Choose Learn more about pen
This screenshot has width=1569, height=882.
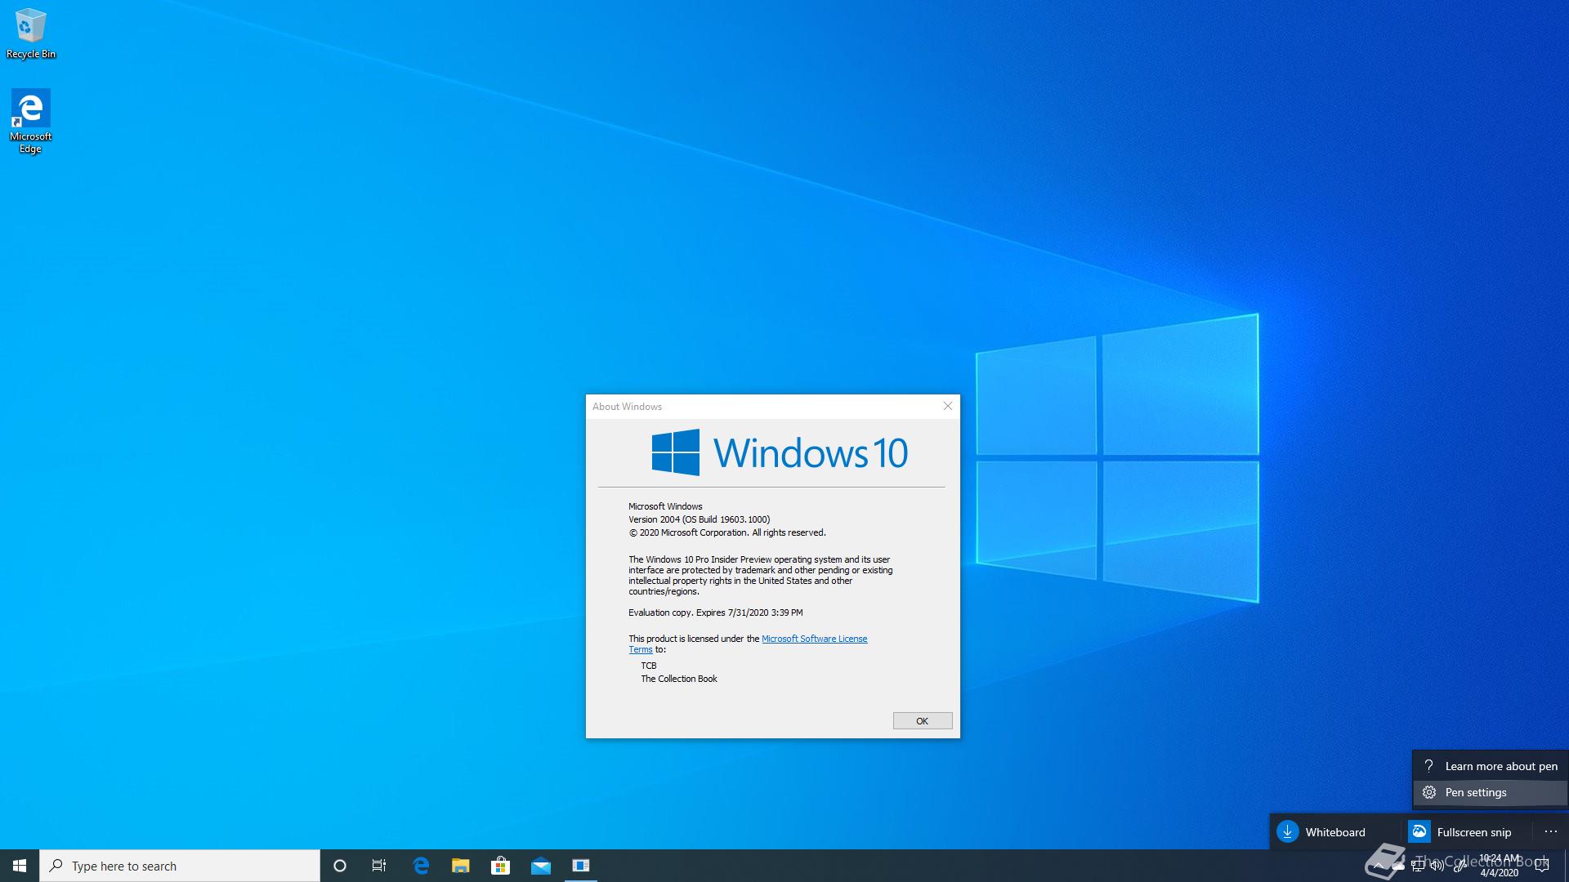tap(1490, 766)
